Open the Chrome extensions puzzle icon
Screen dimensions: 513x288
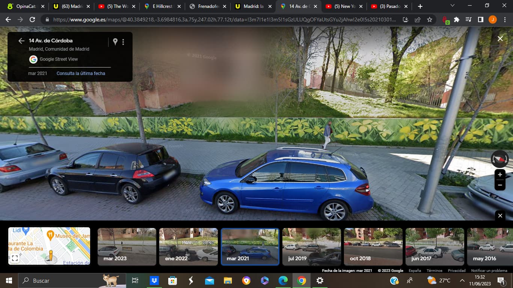(457, 19)
